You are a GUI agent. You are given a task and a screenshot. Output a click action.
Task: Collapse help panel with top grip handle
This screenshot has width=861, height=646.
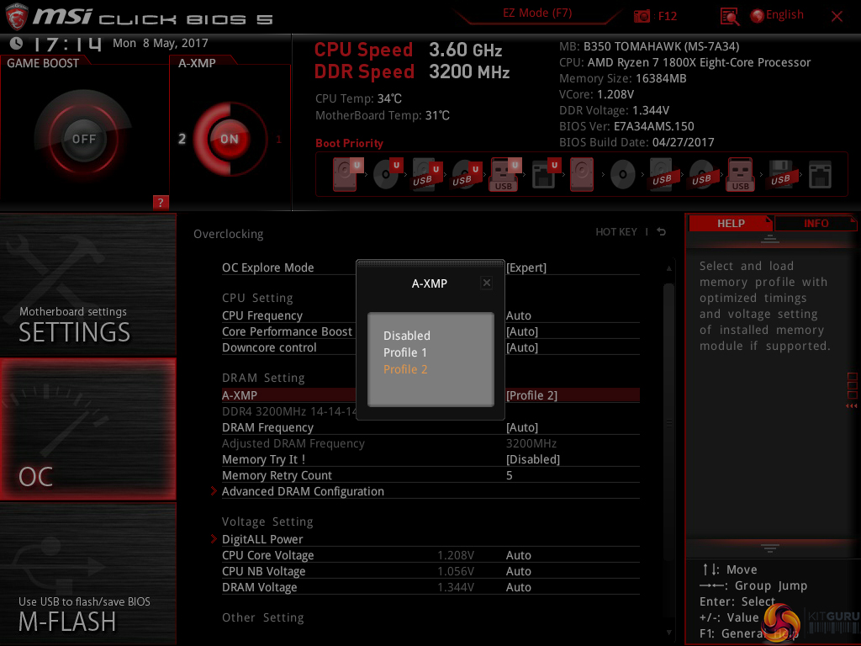[x=770, y=238]
